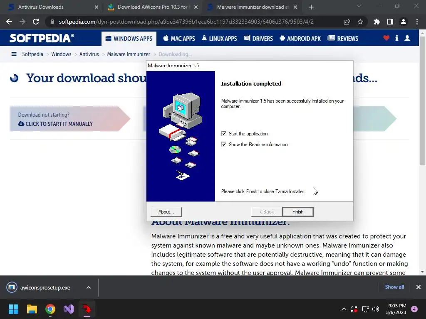Click the Malware Immunizer breadcrumb link
The height and width of the screenshot is (319, 426).
click(129, 54)
